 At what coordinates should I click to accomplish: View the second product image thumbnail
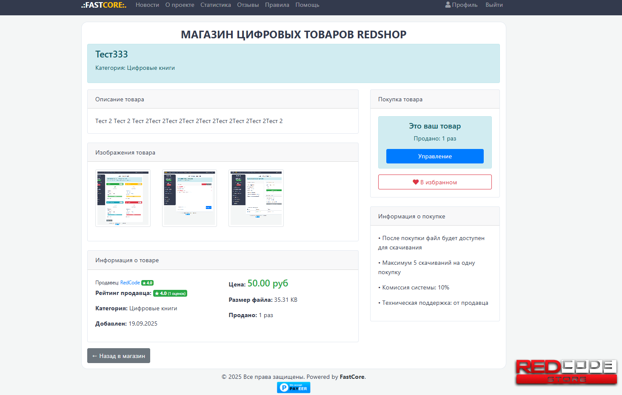(189, 198)
